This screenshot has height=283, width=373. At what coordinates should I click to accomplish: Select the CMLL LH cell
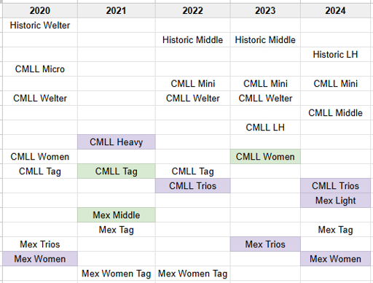[265, 128]
